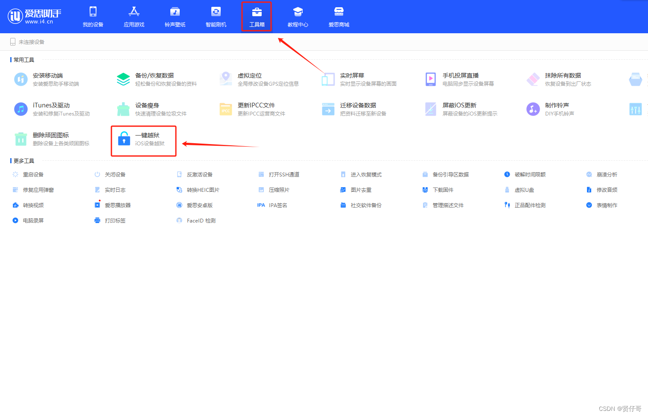
Task: Open 崩溃分析 tool
Action: pyautogui.click(x=602, y=174)
